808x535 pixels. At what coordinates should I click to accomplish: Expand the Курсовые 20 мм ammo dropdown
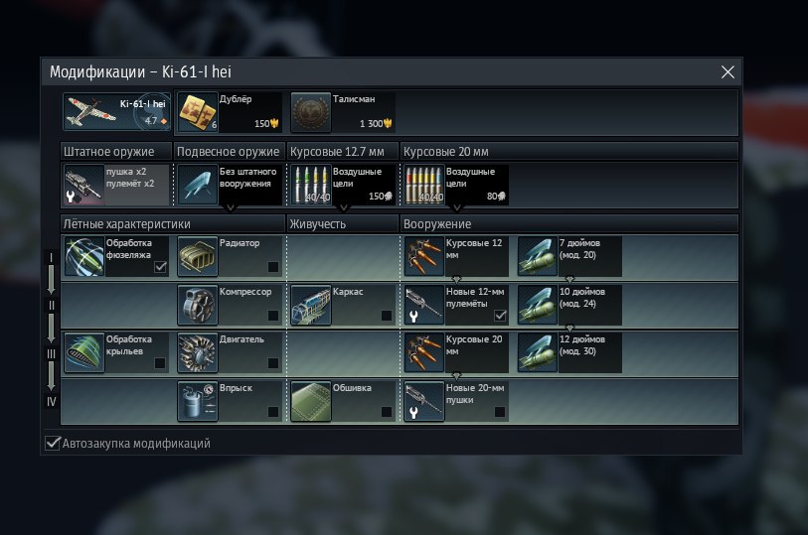pos(456,207)
